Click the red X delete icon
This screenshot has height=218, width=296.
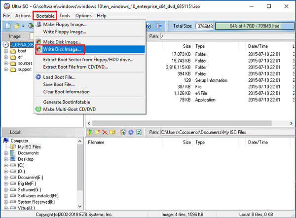105,132
